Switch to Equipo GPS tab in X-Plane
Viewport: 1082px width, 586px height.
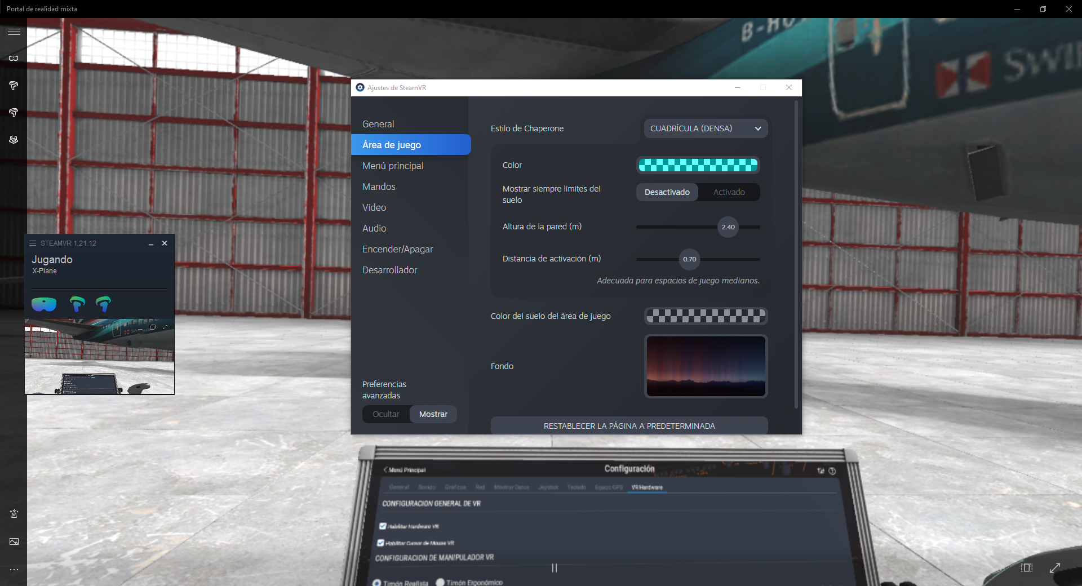609,487
